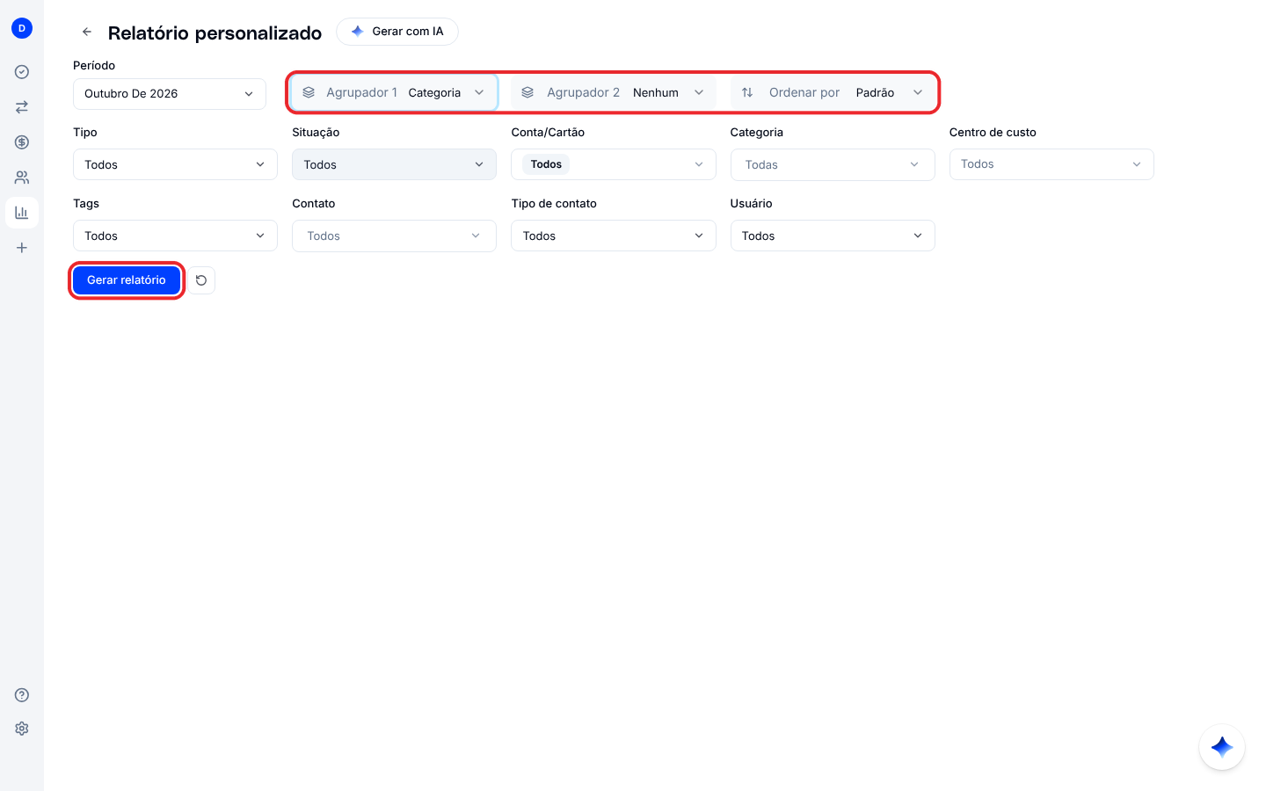Open the reports bar chart sidebar icon
1266x791 pixels.
point(22,213)
